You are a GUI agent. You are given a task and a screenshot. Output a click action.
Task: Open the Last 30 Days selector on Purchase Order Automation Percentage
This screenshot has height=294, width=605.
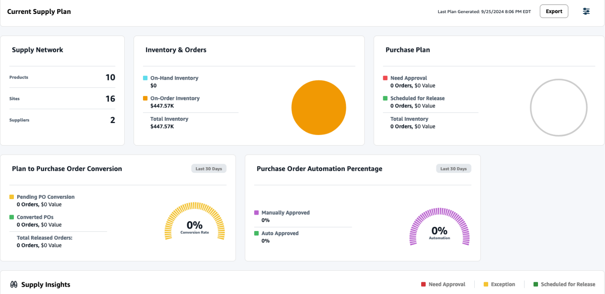453,168
